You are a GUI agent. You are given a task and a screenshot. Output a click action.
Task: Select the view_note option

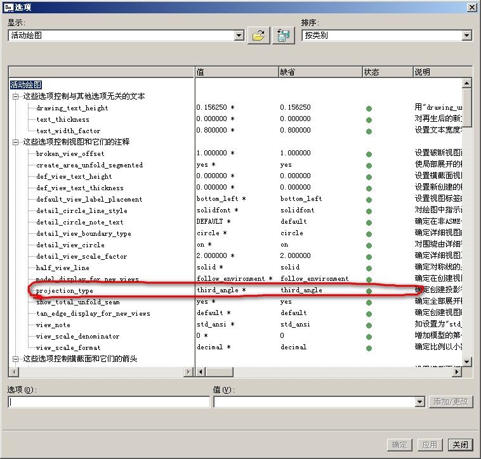tap(53, 325)
